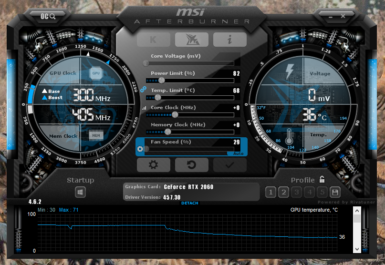Screen dimensions: 385x265
Task: Click the GPU temperature graph label
Action: coord(314,210)
